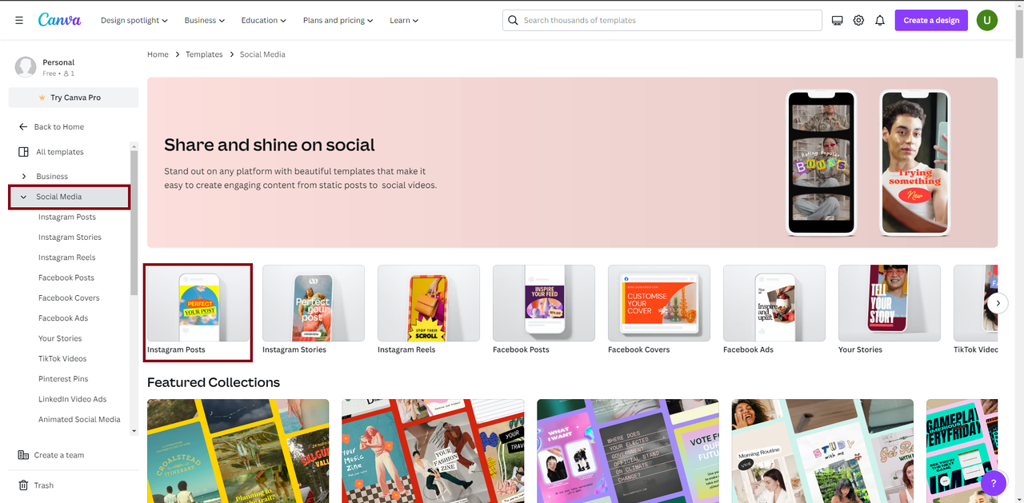
Task: Open the hamburger main menu
Action: pyautogui.click(x=19, y=20)
